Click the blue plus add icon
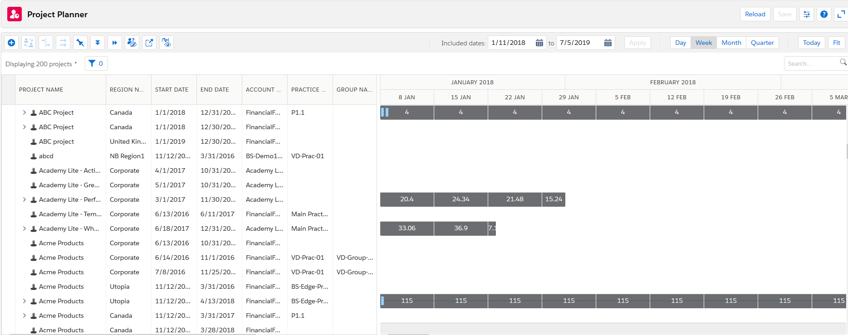Viewport: 848px width, 335px height. point(11,43)
